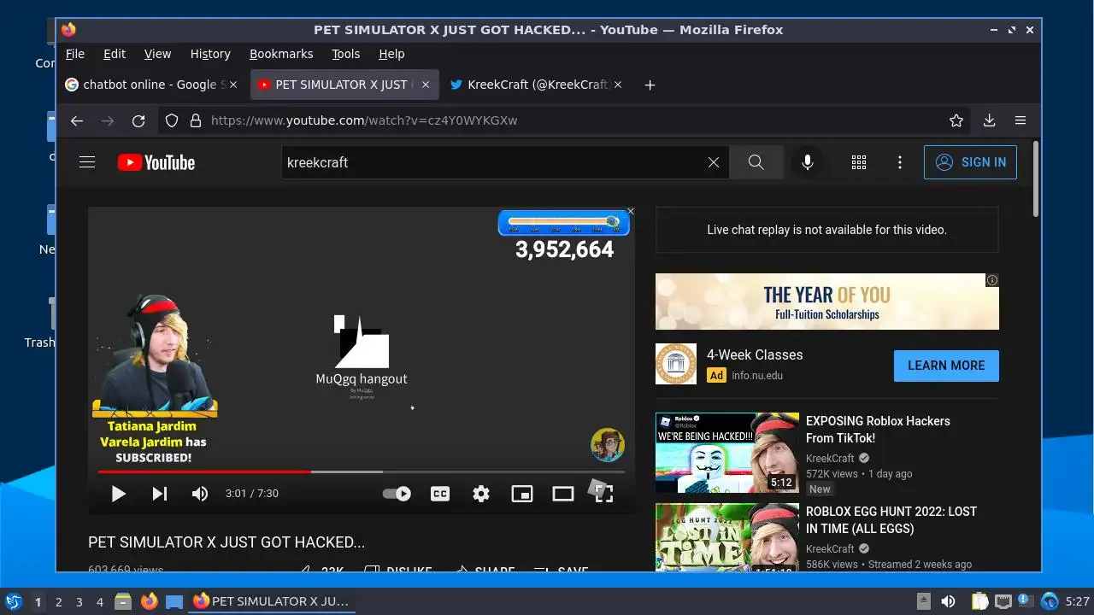Open tracking protection shield info
Viewport: 1094px width, 615px height.
pyautogui.click(x=172, y=120)
